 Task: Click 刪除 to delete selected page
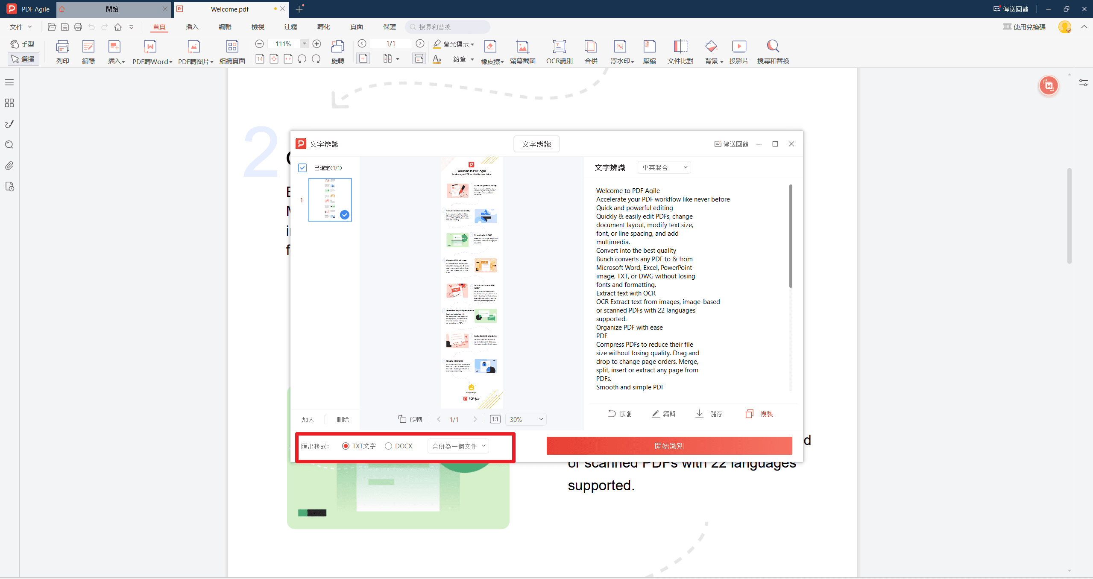(x=343, y=419)
